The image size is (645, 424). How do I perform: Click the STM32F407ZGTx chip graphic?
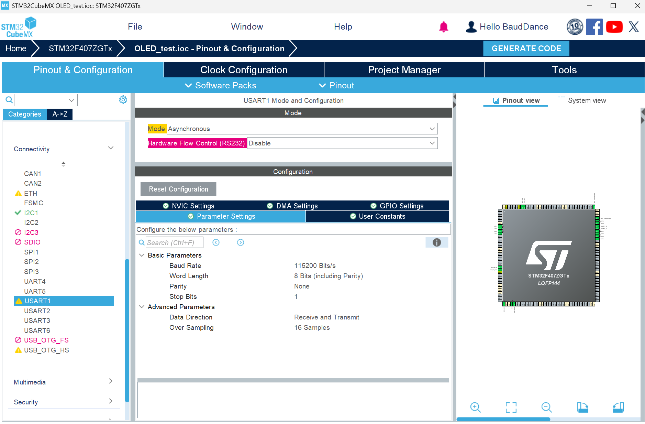[549, 256]
